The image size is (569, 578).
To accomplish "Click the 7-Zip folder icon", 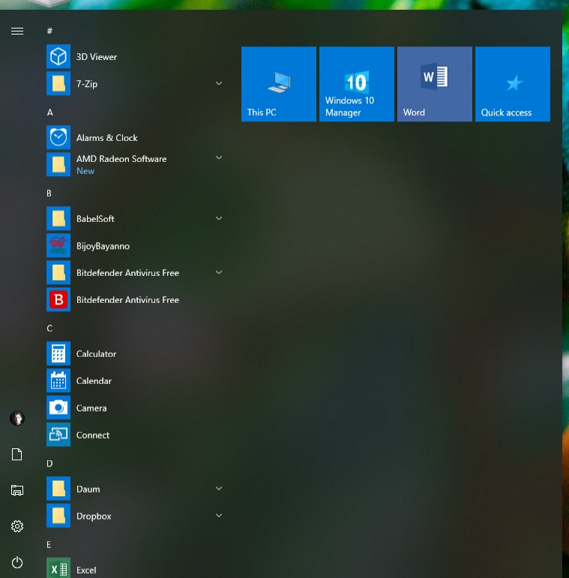I will 58,83.
